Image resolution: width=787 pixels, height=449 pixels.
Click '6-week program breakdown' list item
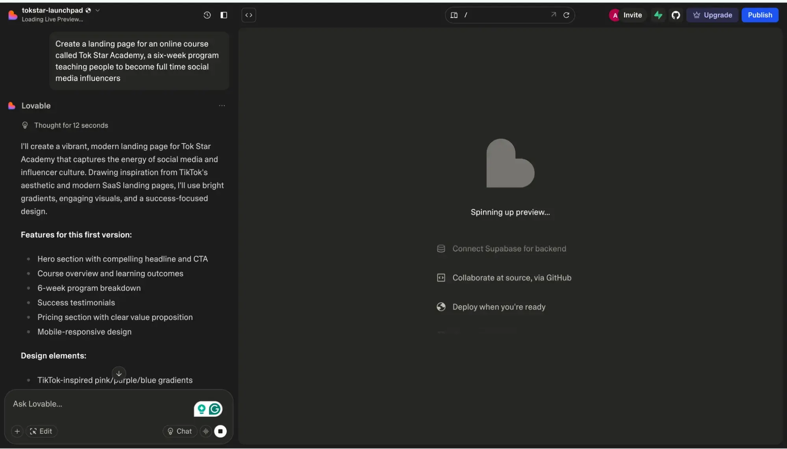pyautogui.click(x=89, y=288)
